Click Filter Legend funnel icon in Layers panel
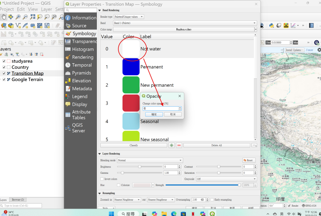This screenshot has width=321, height=216. pos(18,54)
